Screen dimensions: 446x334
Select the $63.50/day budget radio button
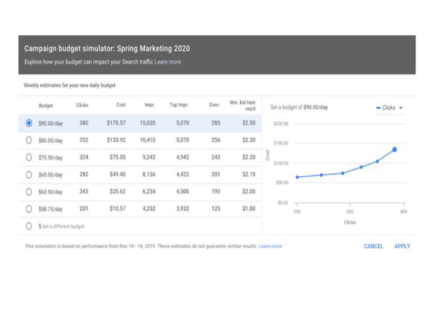tap(29, 192)
